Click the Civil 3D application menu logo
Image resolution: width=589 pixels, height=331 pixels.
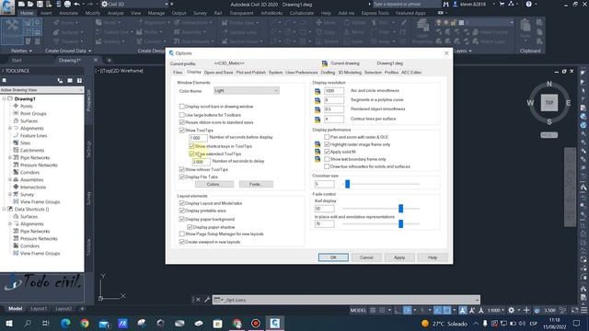pos(7,6)
